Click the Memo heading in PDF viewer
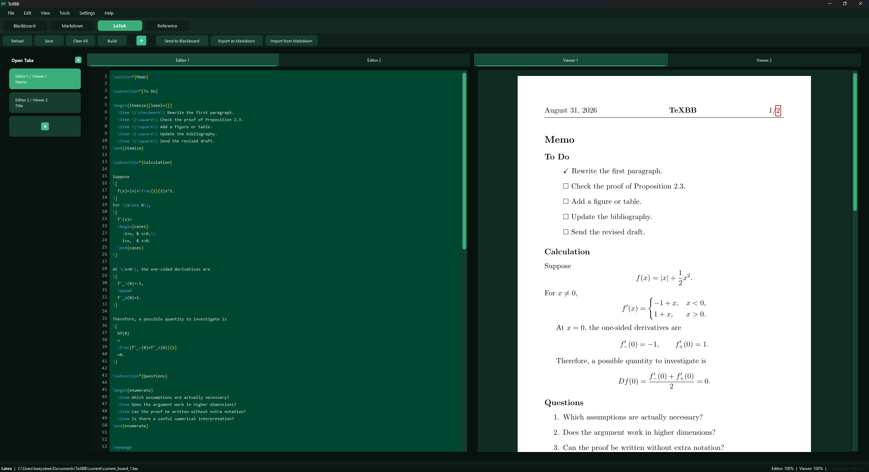 (559, 140)
